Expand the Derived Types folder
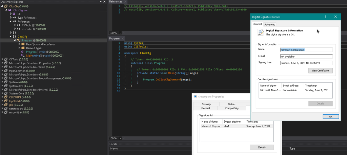Image resolution: width=347 pixels, height=155 pixels. (x=19, y=48)
